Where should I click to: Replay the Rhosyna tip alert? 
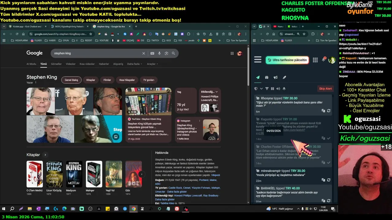tap(329, 111)
